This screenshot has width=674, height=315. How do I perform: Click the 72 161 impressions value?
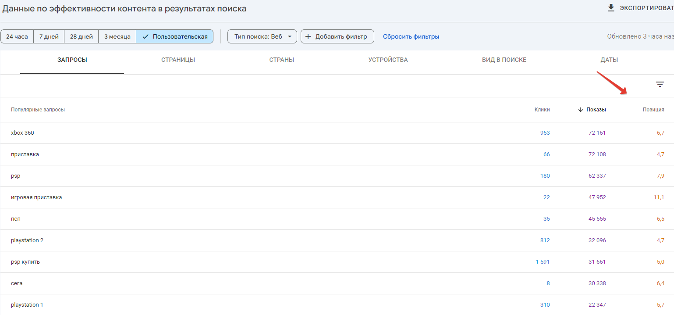pyautogui.click(x=597, y=133)
